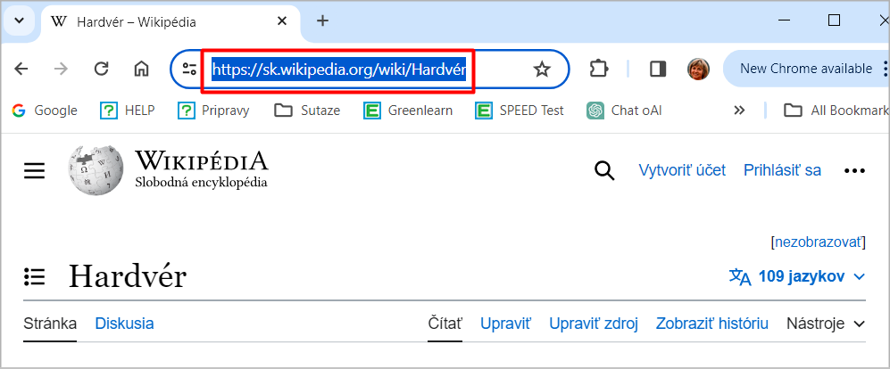Expand the Nástroje tools dropdown
This screenshot has width=890, height=369.
[x=826, y=324]
